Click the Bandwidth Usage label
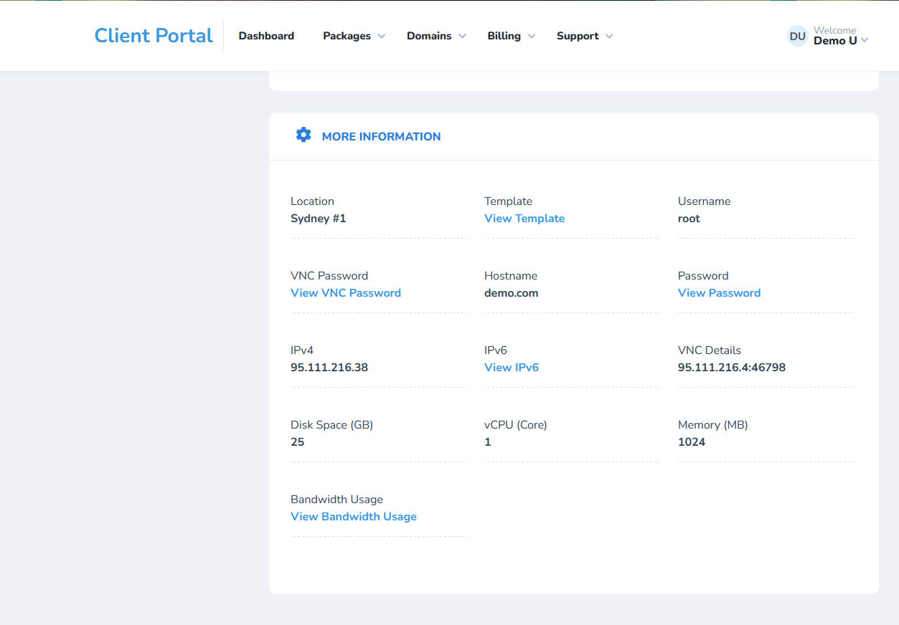 tap(336, 500)
